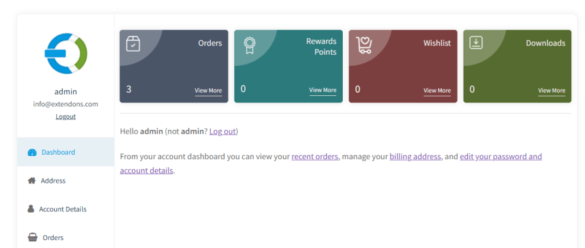
Task: Click the Account Details person icon
Action: 31,209
